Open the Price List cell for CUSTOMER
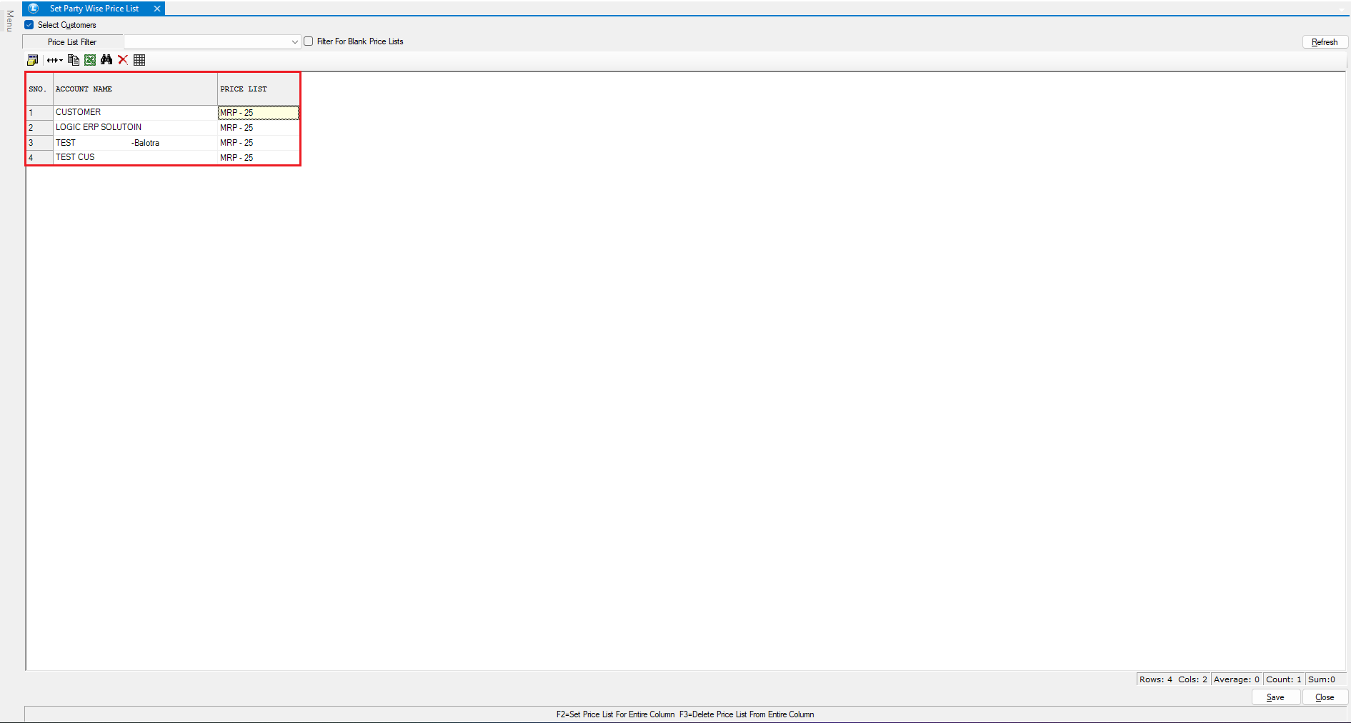This screenshot has height=723, width=1351. (x=258, y=113)
